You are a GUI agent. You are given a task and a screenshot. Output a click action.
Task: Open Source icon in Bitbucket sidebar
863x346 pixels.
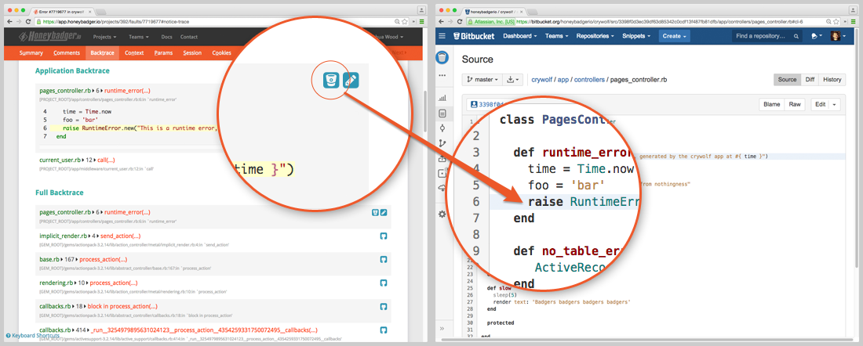click(442, 114)
